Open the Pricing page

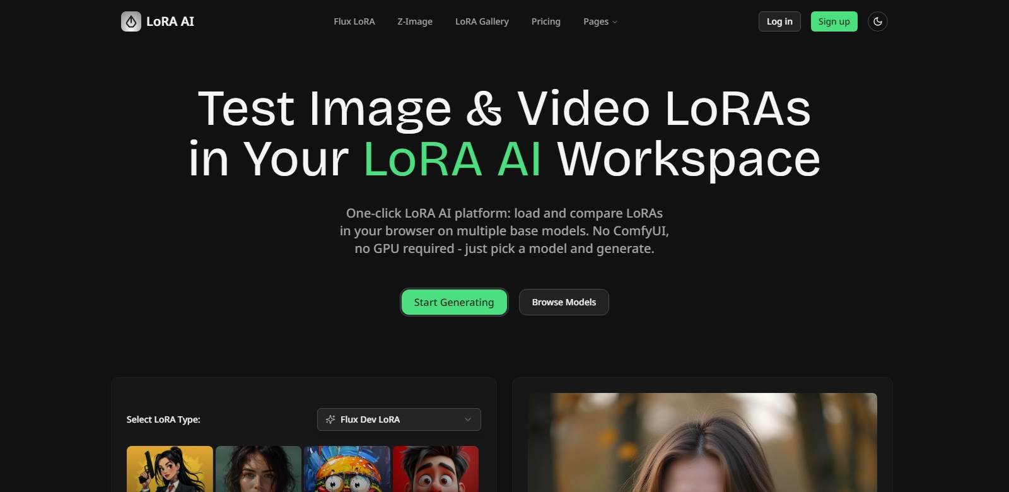(x=546, y=21)
